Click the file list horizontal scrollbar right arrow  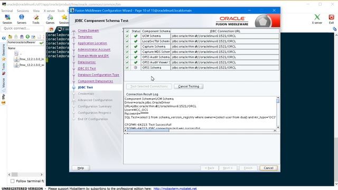click(41, 175)
